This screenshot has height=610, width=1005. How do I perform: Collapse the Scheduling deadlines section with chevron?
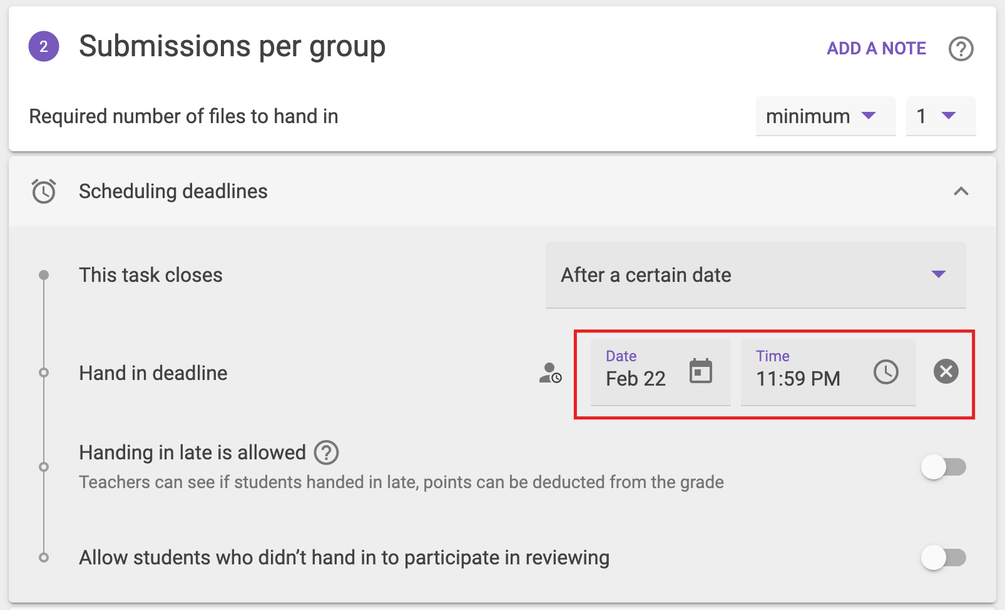[961, 191]
